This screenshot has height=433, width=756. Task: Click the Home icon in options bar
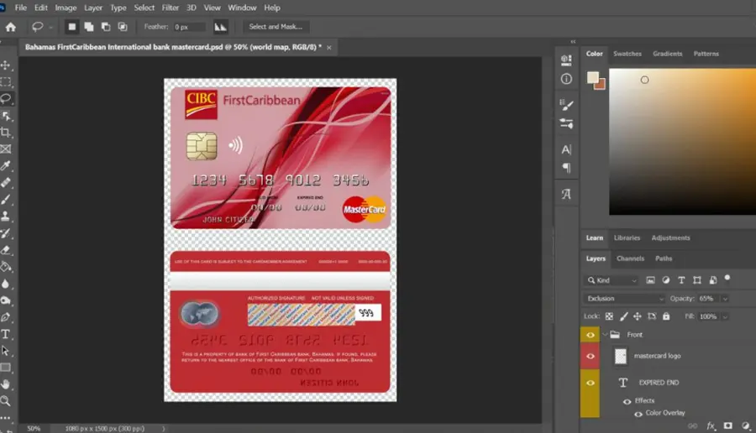coord(11,27)
